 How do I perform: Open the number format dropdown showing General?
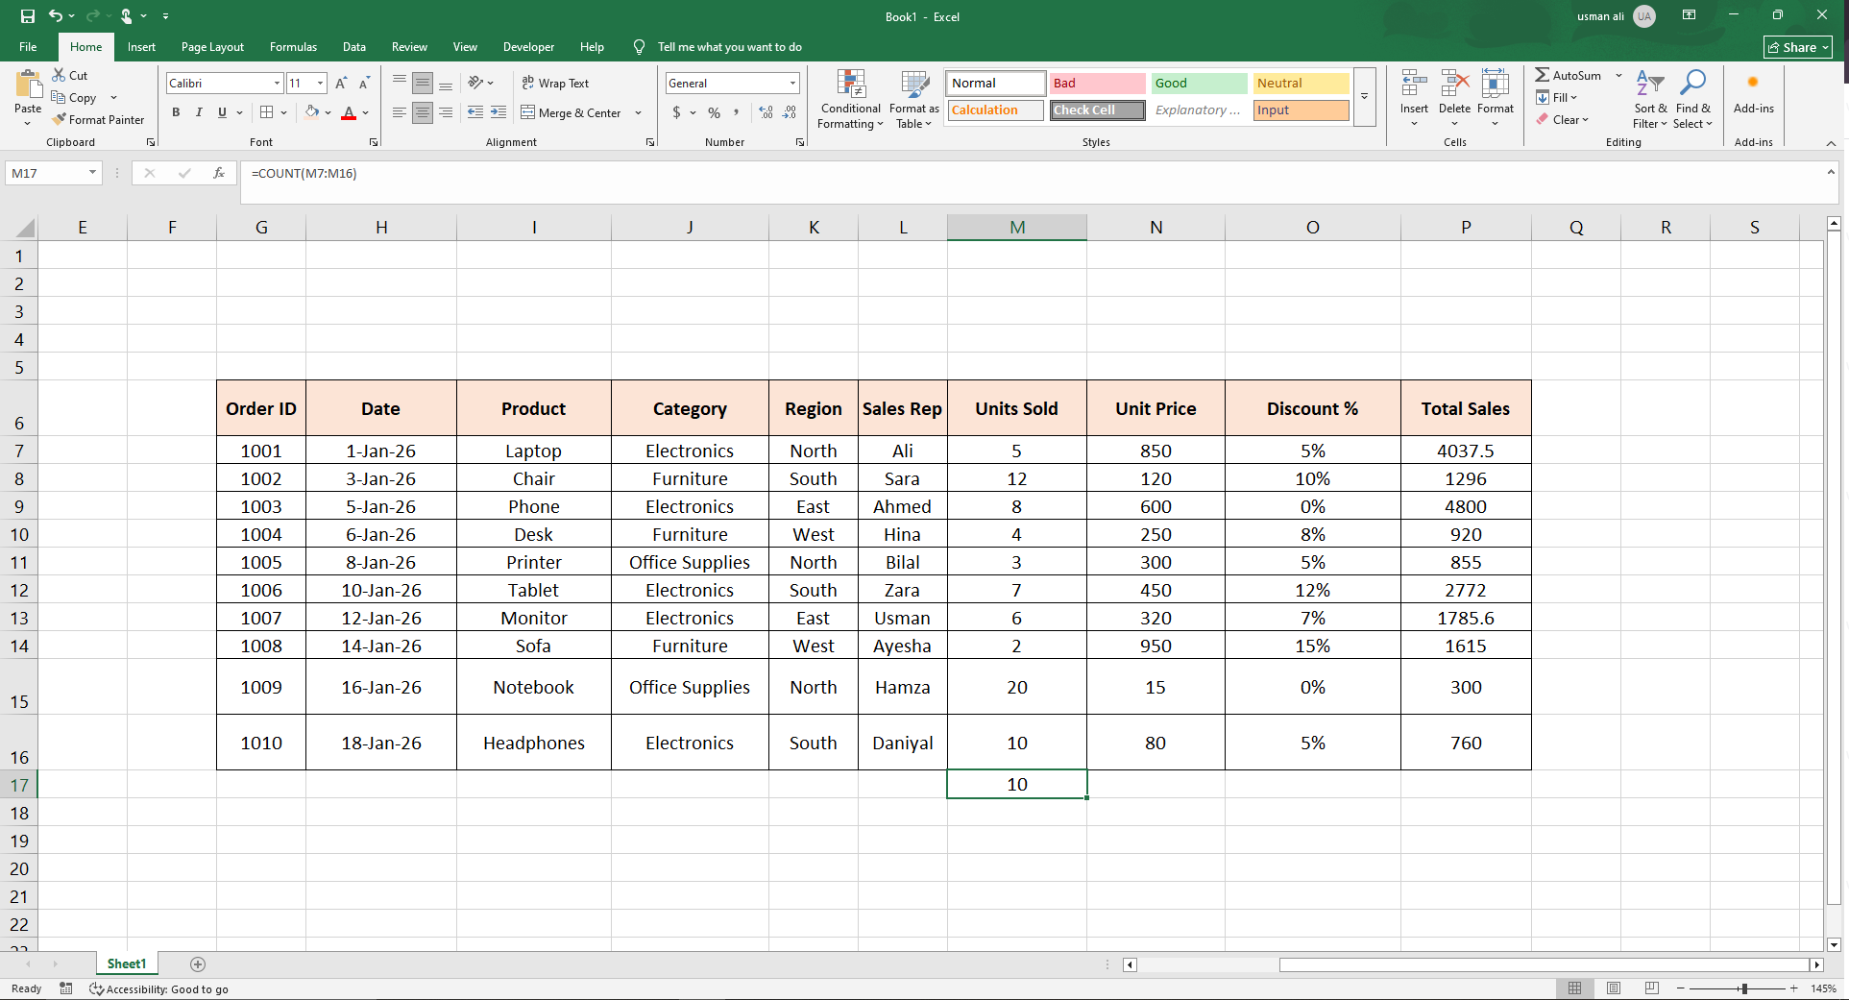pos(792,84)
